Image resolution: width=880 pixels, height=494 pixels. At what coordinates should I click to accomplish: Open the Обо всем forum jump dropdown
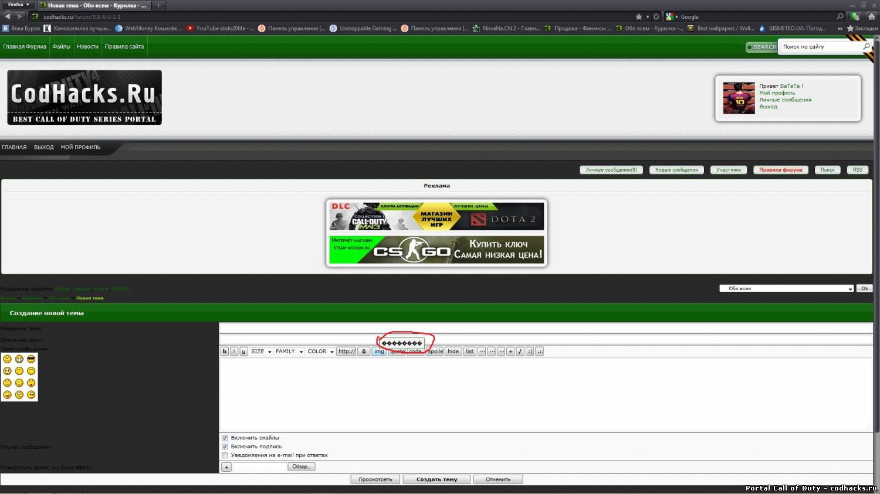[786, 288]
